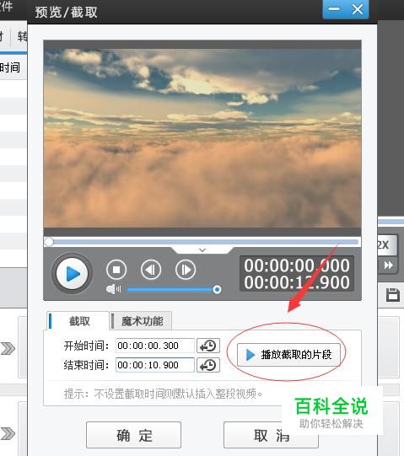Confirm with the 确定 button
404x456 pixels.
133,435
